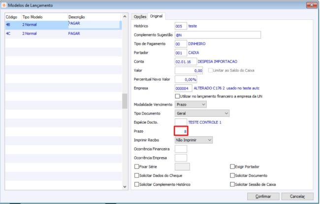
Task: Switch to the Opções tab
Action: click(140, 17)
